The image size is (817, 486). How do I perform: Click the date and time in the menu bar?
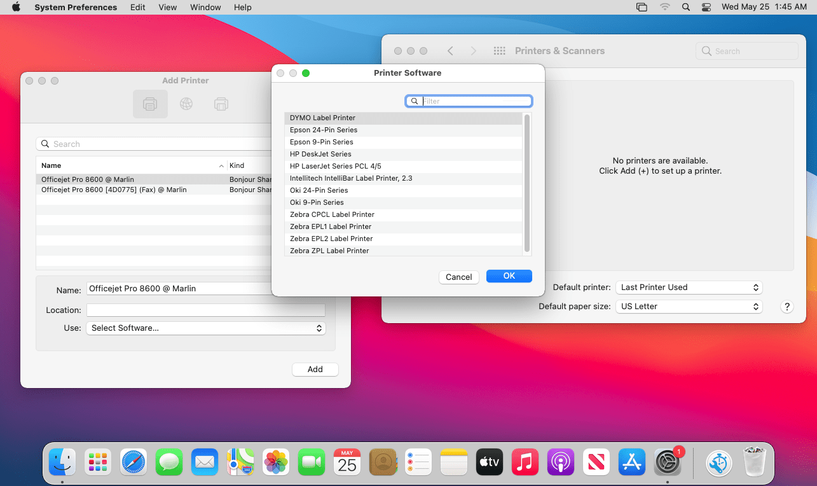click(764, 7)
